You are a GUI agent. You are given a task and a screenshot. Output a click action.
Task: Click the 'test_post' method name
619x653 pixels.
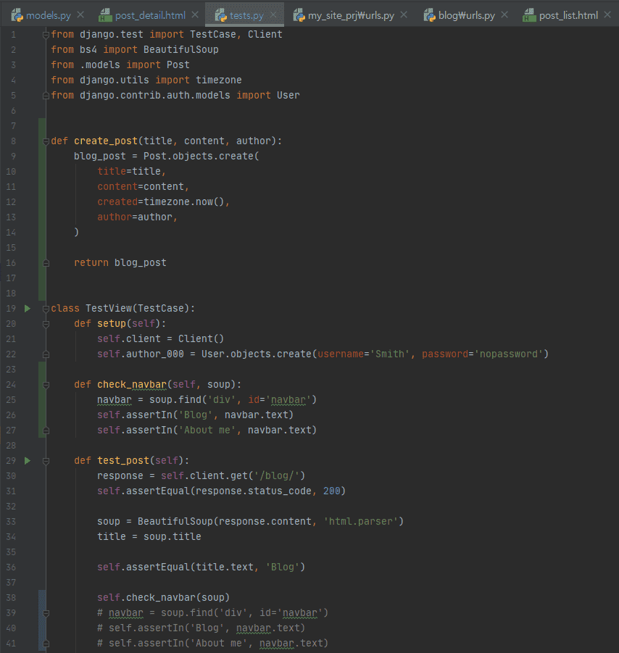[x=123, y=461]
